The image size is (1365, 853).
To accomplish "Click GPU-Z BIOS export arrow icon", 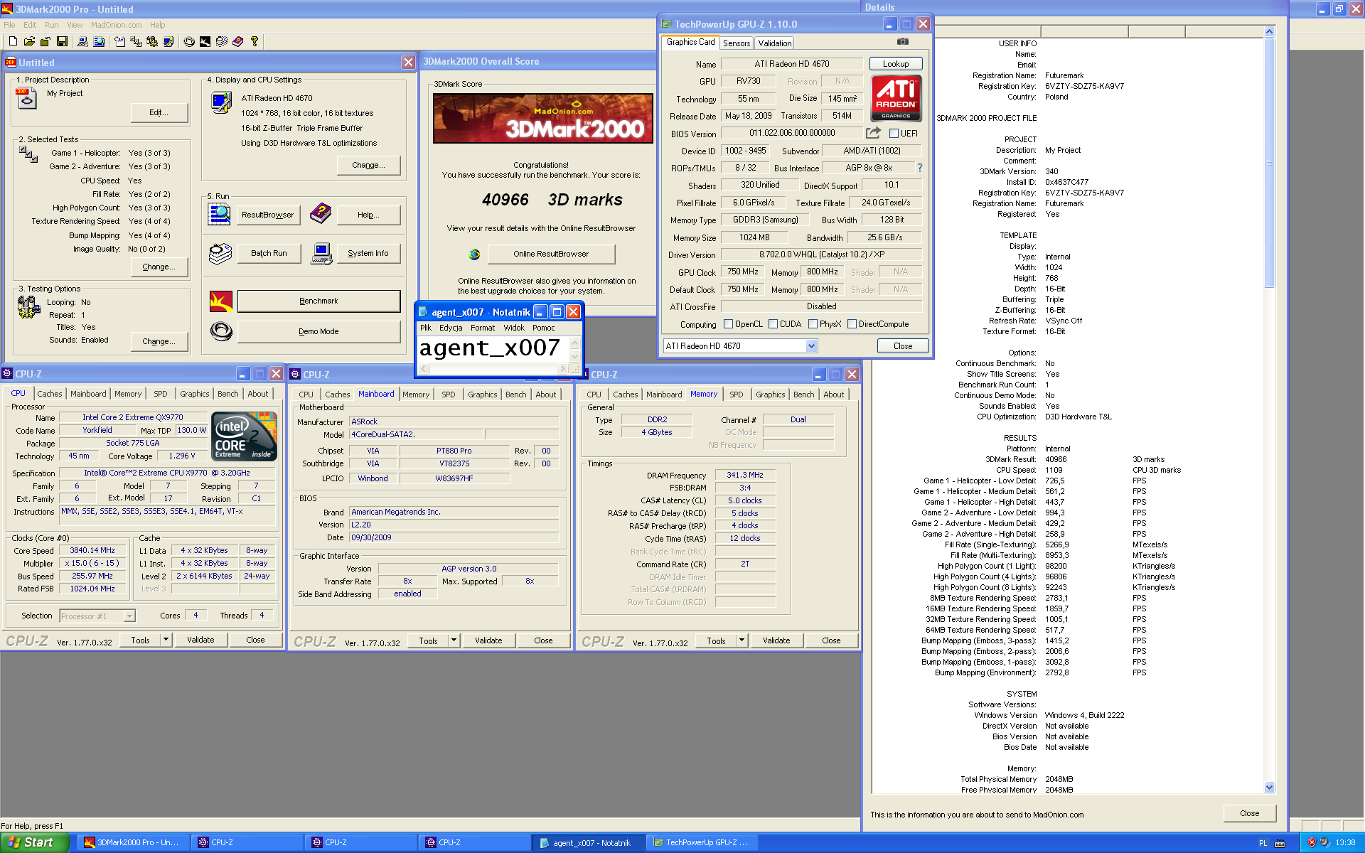I will click(x=873, y=133).
